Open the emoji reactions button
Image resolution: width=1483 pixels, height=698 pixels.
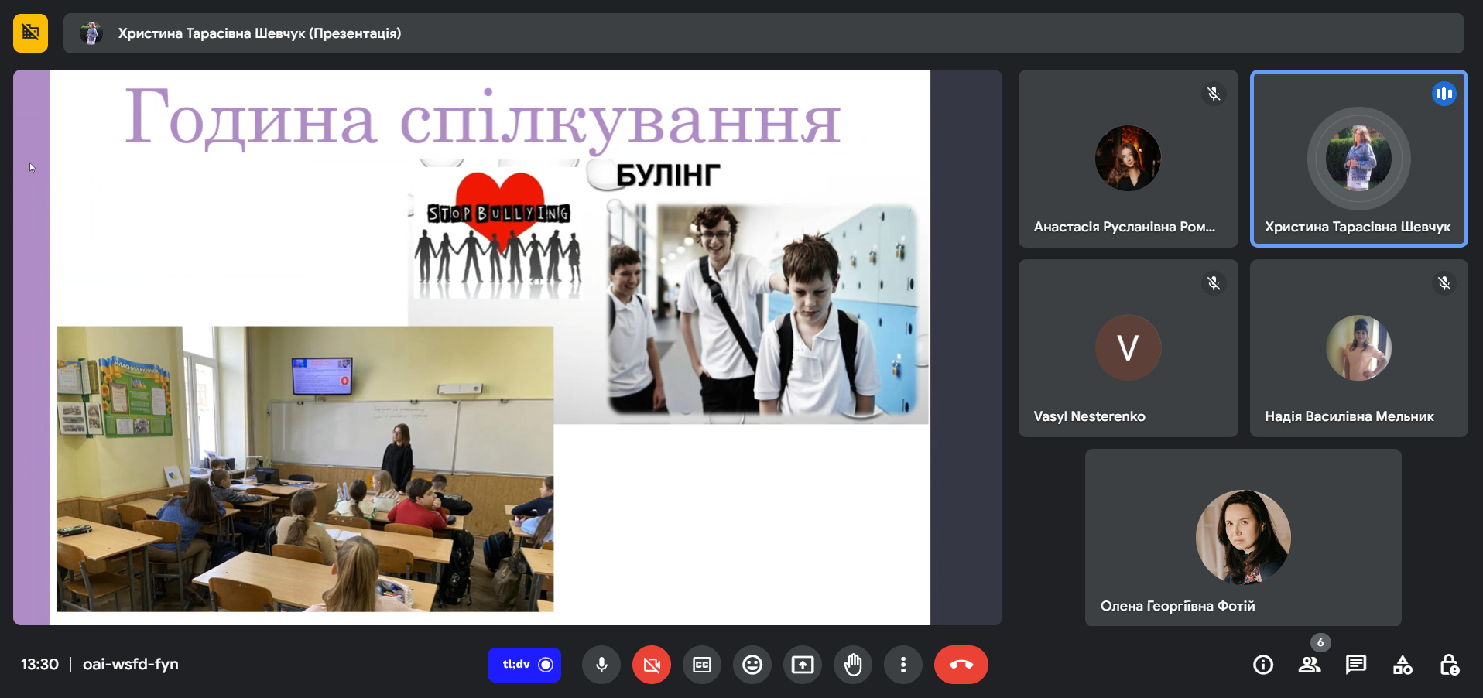click(752, 665)
